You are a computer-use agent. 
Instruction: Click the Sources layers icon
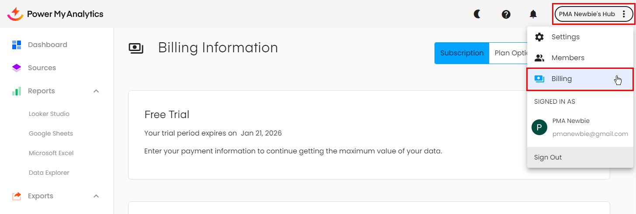[x=17, y=68]
